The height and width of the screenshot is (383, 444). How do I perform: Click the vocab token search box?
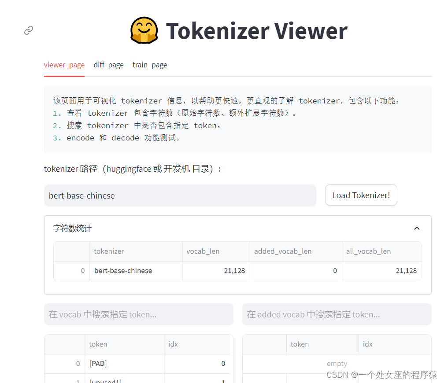click(x=138, y=314)
